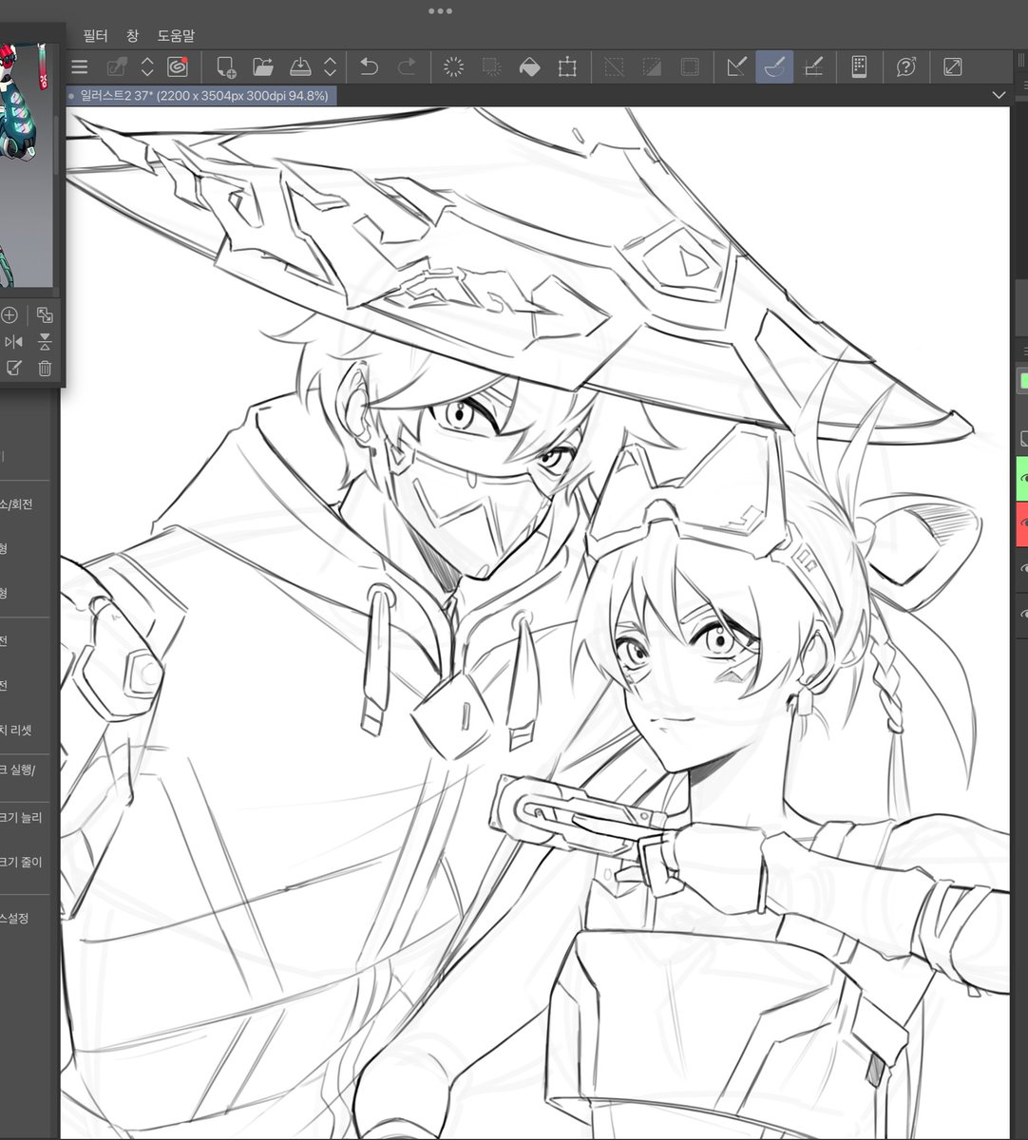
Task: Open file with folder icon
Action: coord(263,66)
